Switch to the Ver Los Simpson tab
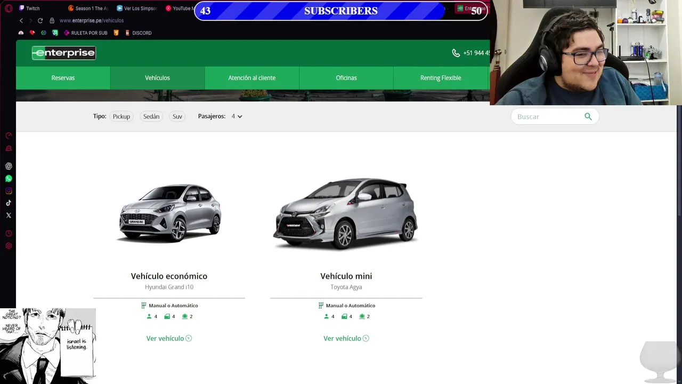The image size is (682, 384). point(136,9)
